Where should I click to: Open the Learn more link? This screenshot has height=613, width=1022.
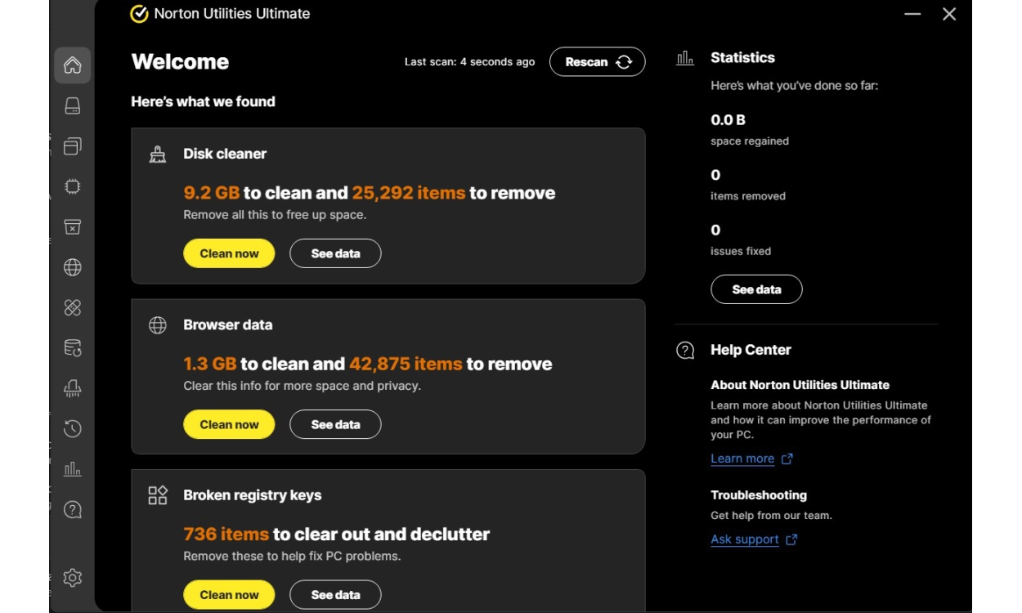(x=742, y=459)
